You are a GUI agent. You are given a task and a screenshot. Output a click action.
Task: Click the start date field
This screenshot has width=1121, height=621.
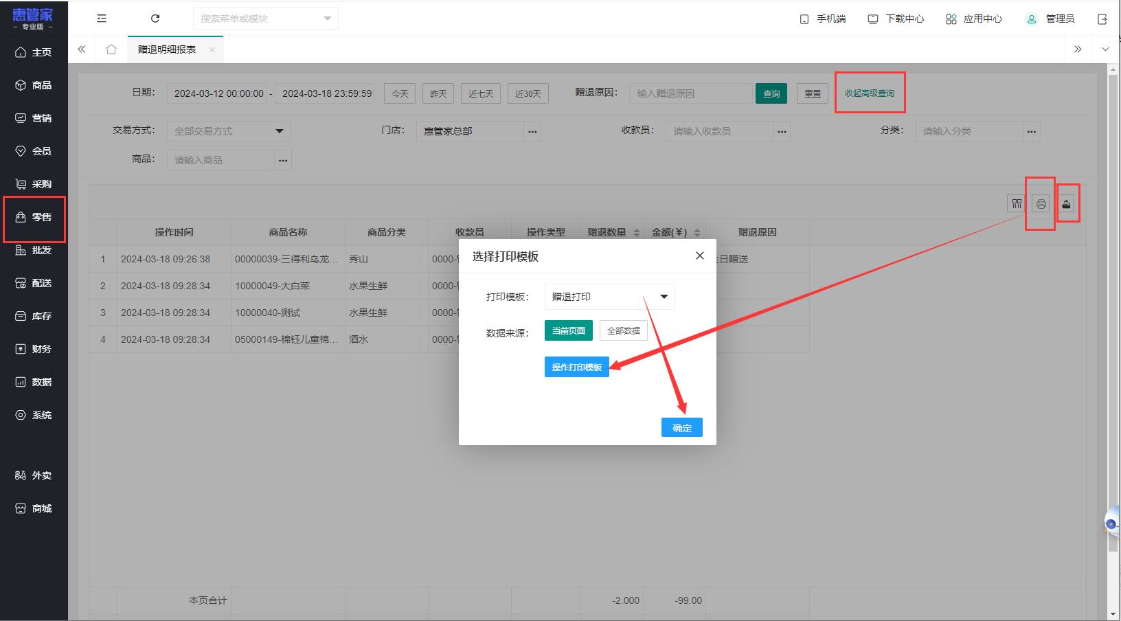pos(218,93)
